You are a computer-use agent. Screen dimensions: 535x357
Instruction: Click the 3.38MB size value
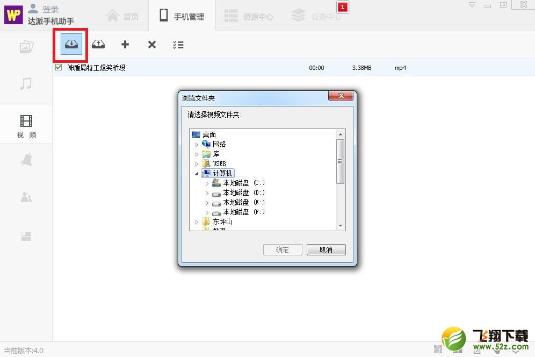tap(362, 68)
